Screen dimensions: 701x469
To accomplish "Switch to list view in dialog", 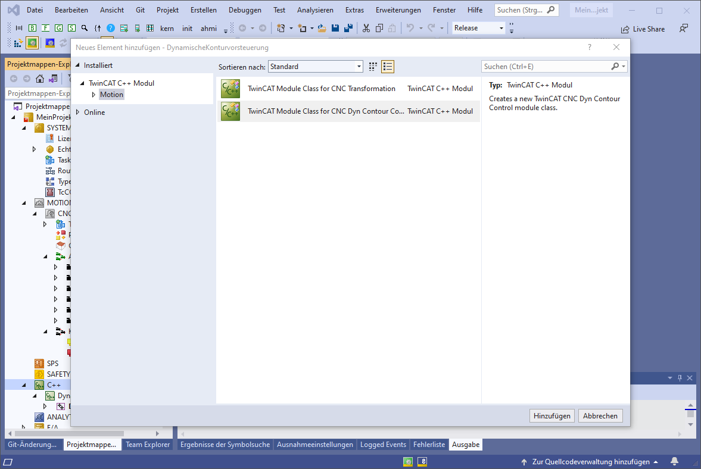I will point(388,67).
